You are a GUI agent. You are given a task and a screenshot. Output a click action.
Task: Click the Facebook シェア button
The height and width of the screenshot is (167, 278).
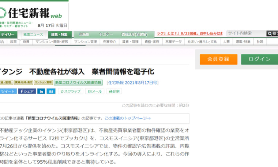[27, 91]
